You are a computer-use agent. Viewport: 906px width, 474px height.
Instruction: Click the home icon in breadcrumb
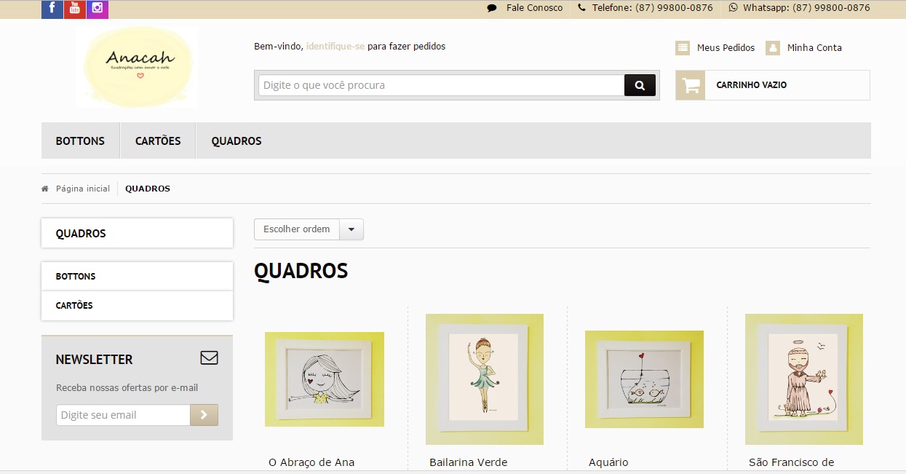[45, 189]
